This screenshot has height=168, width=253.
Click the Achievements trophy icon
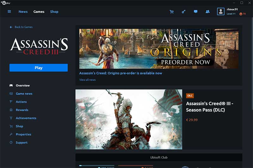click(x=11, y=118)
